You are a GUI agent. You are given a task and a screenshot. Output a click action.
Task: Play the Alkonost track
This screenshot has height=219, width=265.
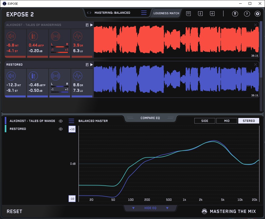pyautogui.click(x=92, y=25)
